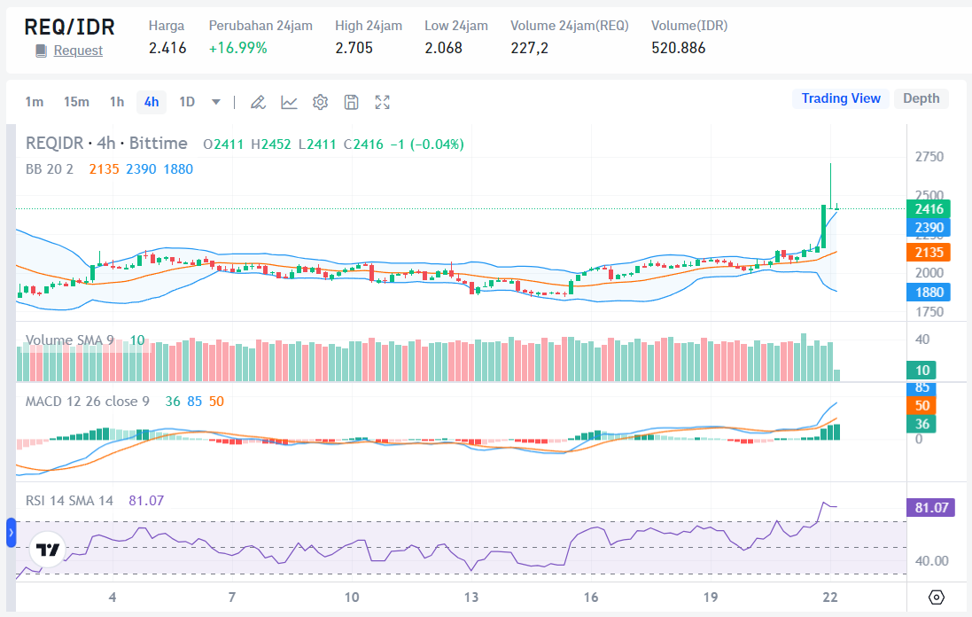The height and width of the screenshot is (617, 972).
Task: Select the Volume SMA 9 indicator legend
Action: 69,340
